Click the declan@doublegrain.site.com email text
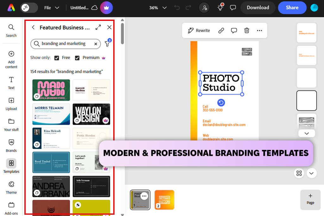Screen dimensions: 324x216 coord(224,125)
